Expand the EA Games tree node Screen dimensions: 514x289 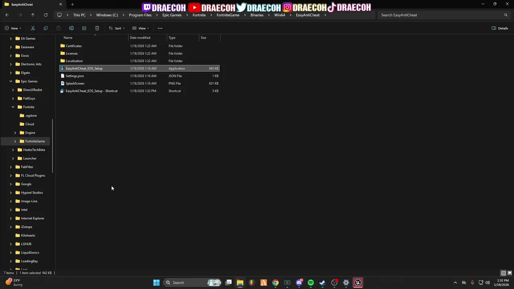(11, 39)
